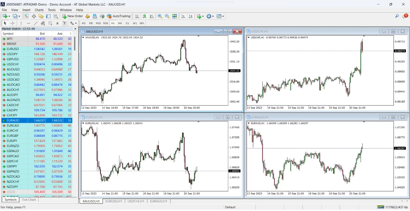This screenshot has height=211, width=410.
Task: Open the Templates dropdown arrow
Action: [x=223, y=16]
